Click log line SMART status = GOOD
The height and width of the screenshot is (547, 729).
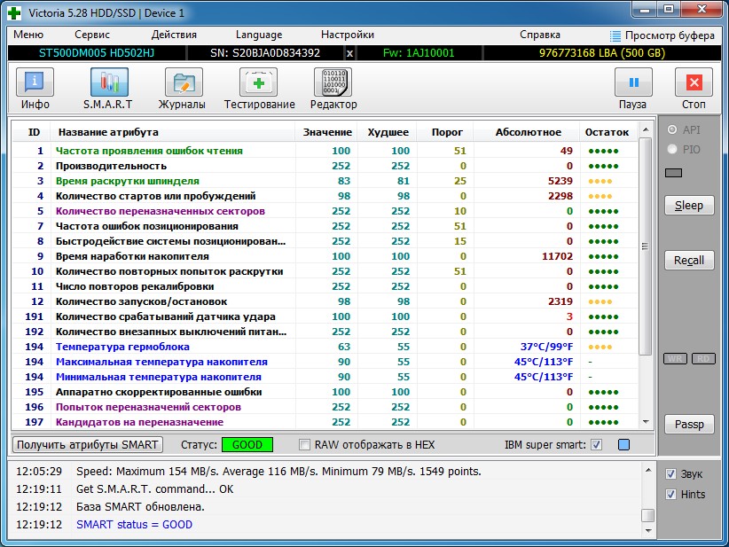click(134, 525)
